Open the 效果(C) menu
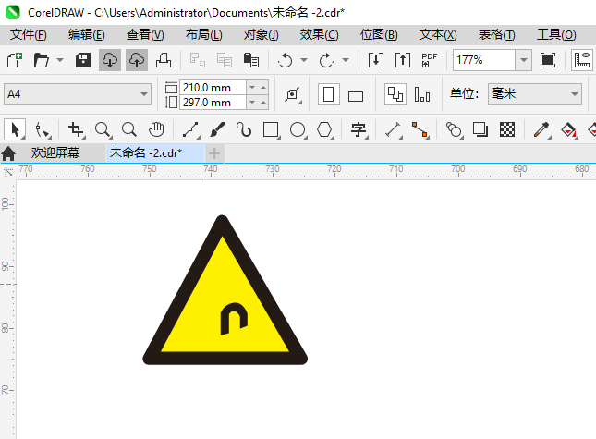The width and height of the screenshot is (596, 439). click(319, 35)
